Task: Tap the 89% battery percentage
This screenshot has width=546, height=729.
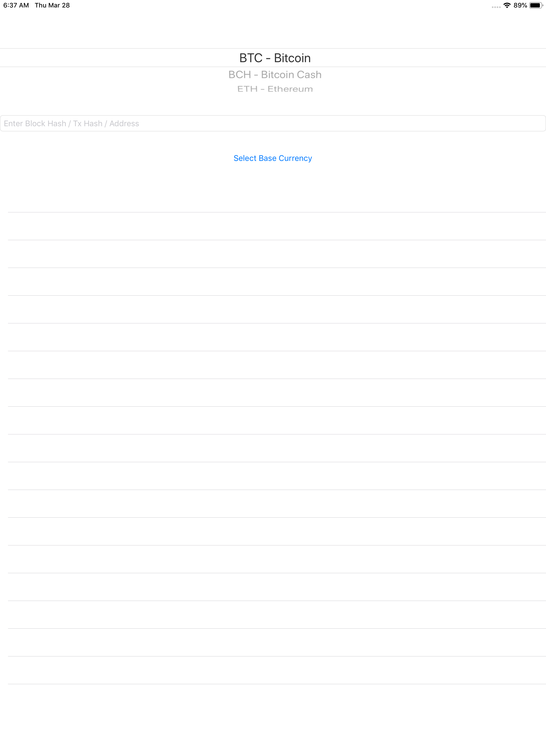Action: point(520,5)
